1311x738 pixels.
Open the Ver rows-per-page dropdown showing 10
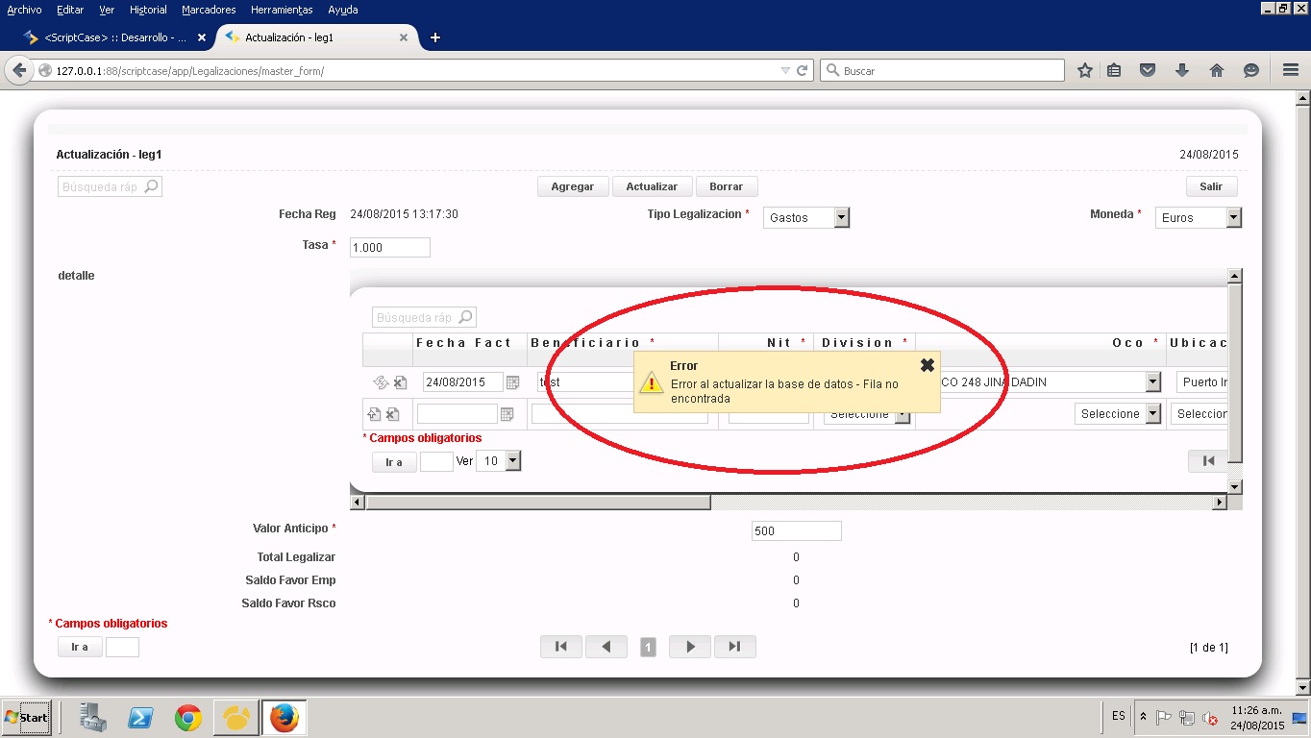click(499, 461)
